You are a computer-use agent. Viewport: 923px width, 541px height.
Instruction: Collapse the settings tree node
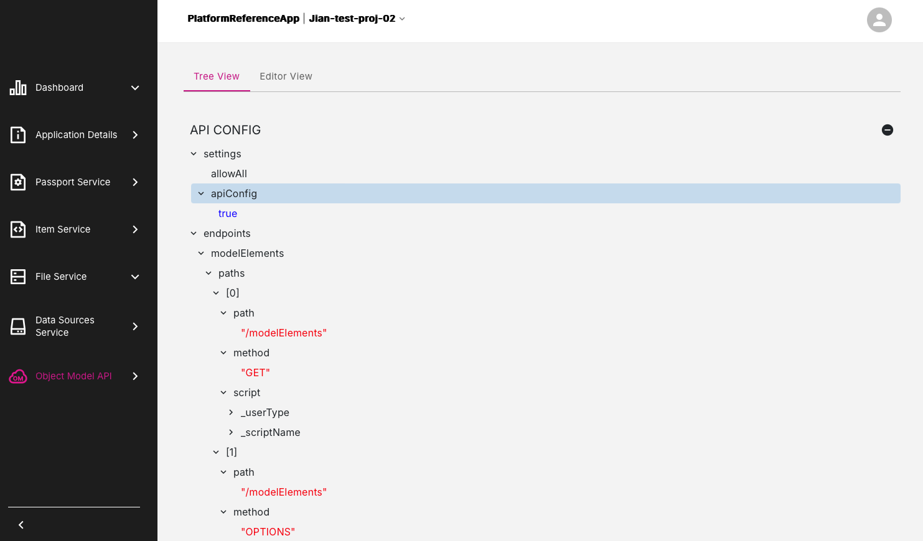point(194,154)
